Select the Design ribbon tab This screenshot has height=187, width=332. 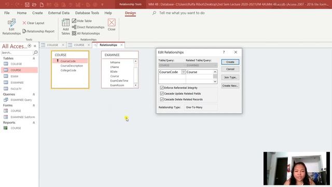pyautogui.click(x=130, y=13)
